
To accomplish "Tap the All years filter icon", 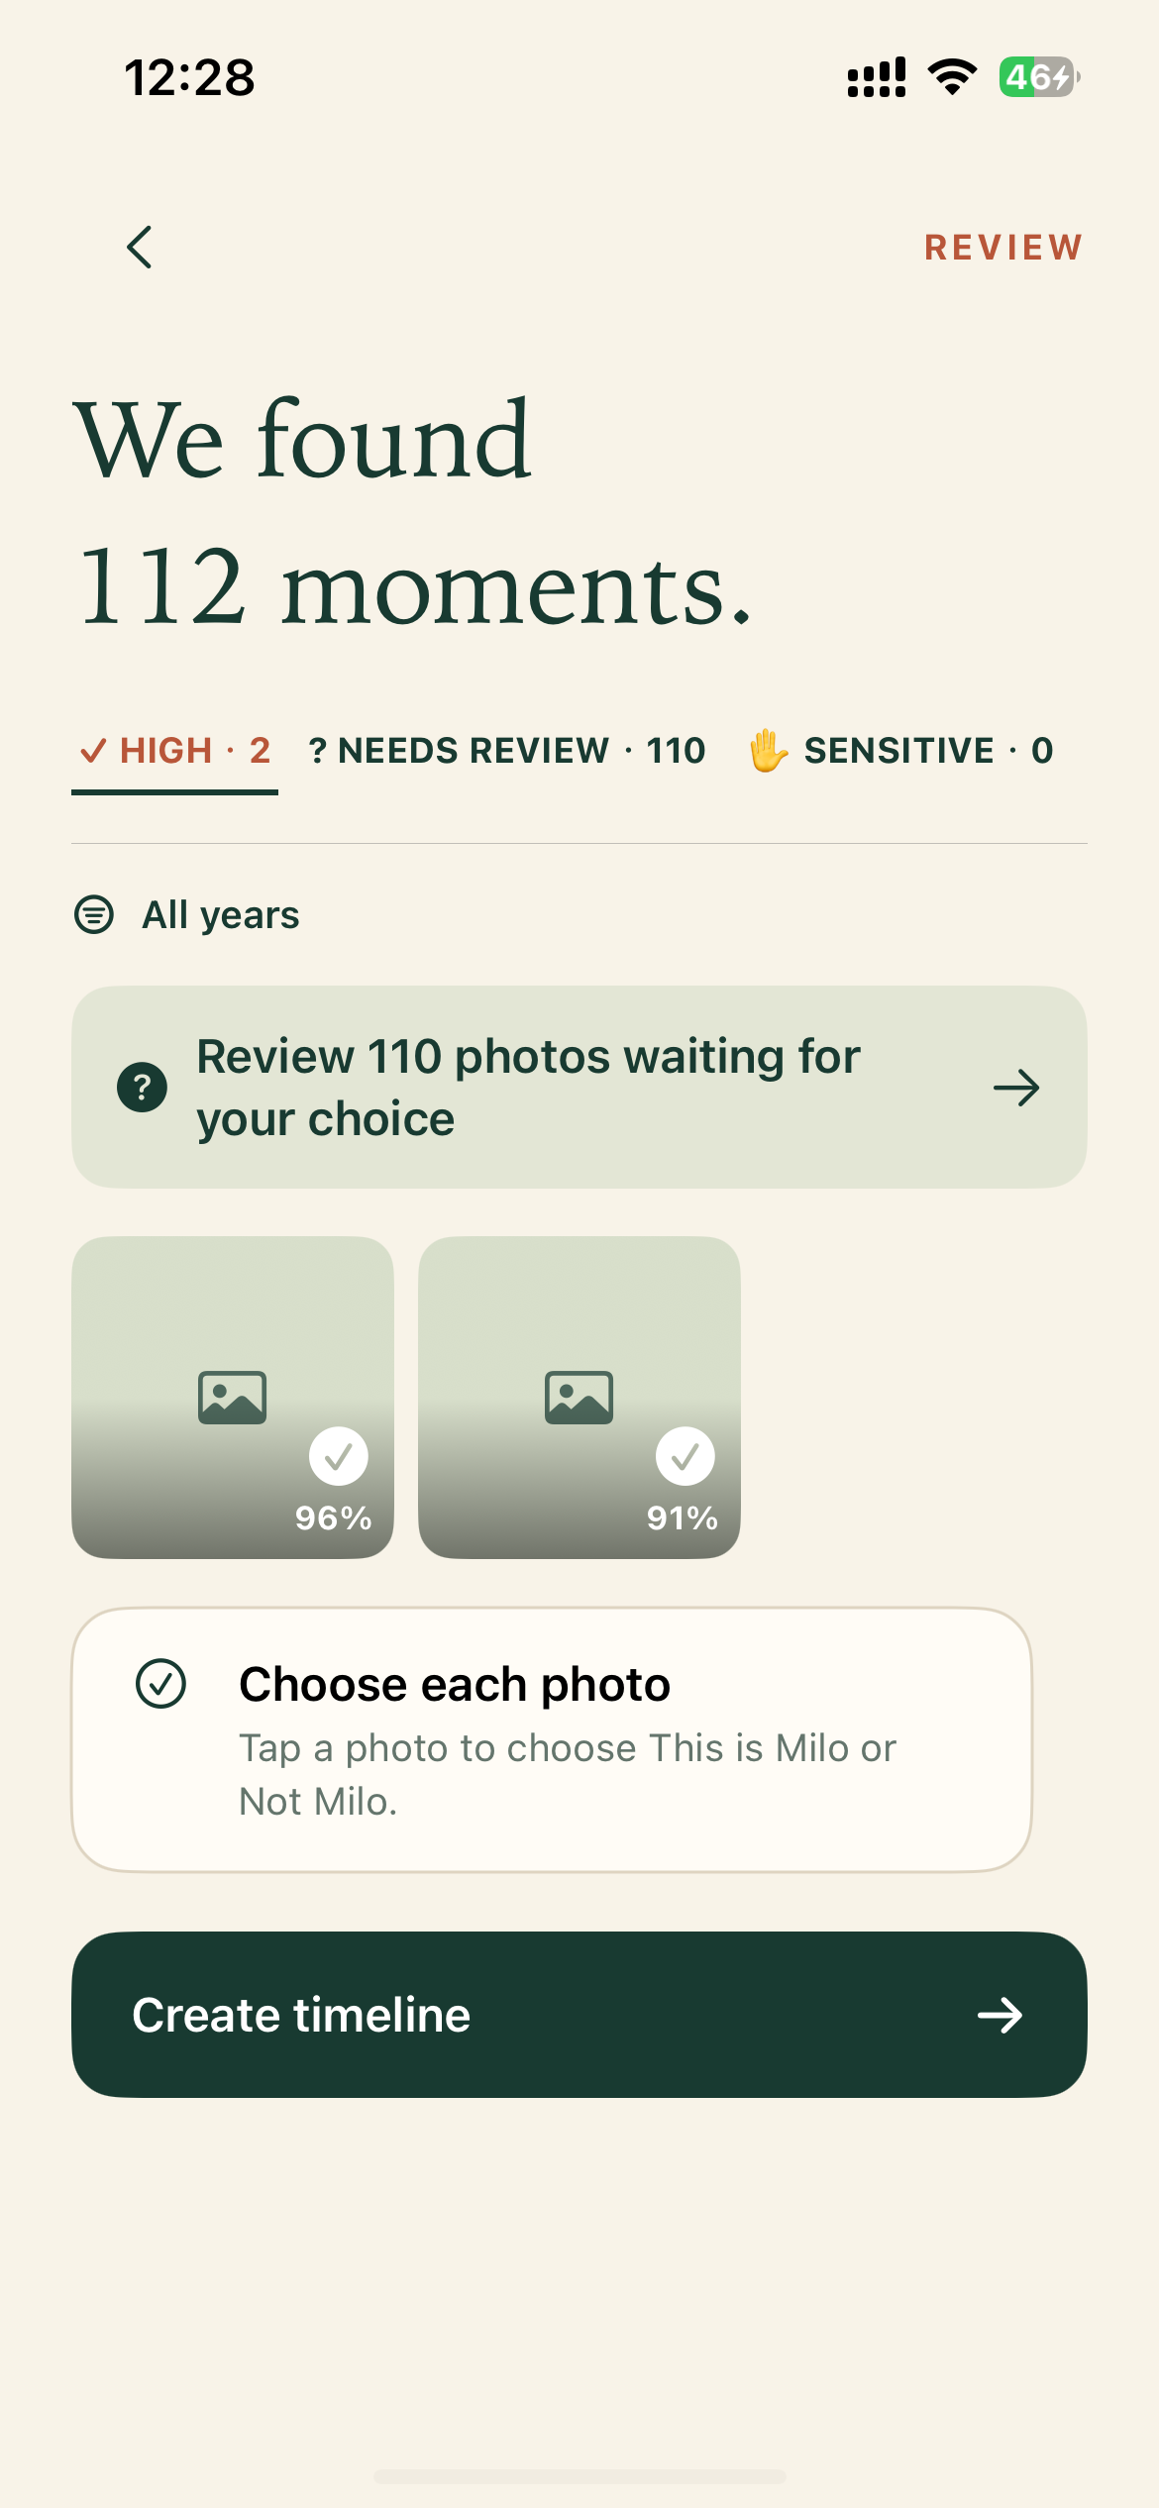I will coord(94,914).
